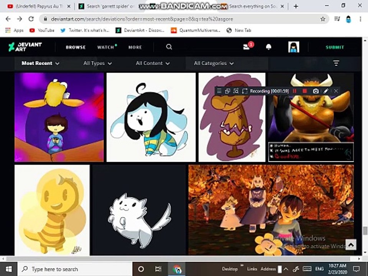Click the ENG language indicator

[x=319, y=269]
